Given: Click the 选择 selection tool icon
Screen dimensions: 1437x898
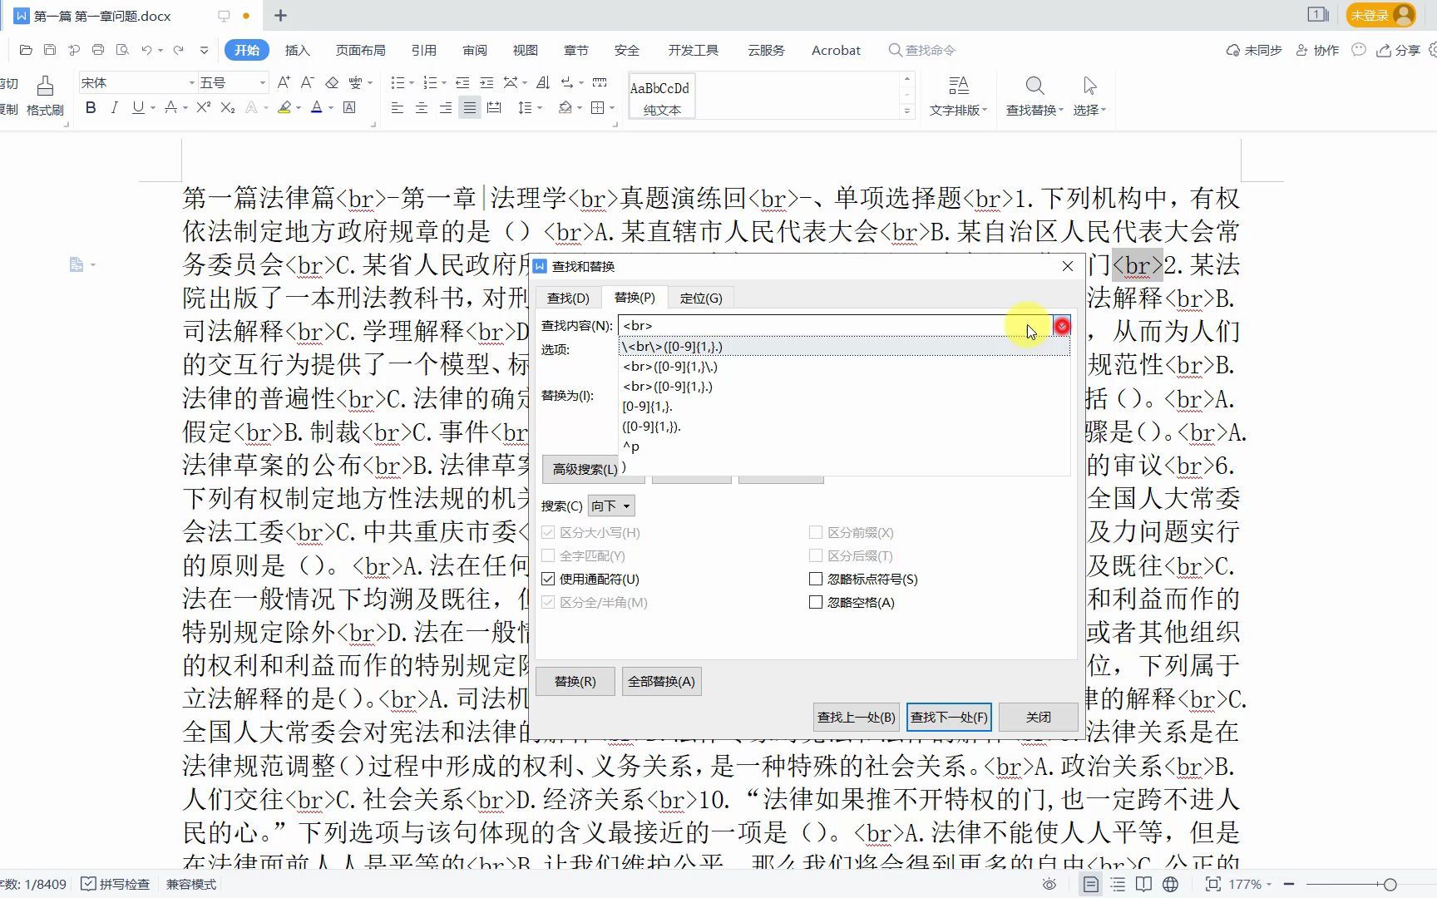Looking at the screenshot, I should (x=1089, y=94).
